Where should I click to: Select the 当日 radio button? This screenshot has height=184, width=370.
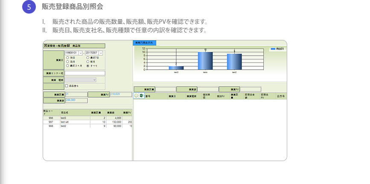[67, 57]
